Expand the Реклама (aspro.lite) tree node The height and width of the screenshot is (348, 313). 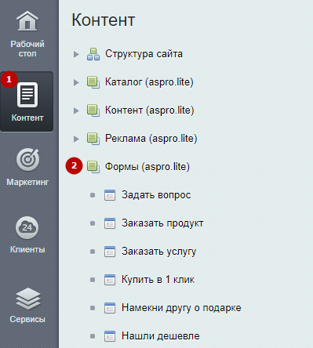point(76,139)
